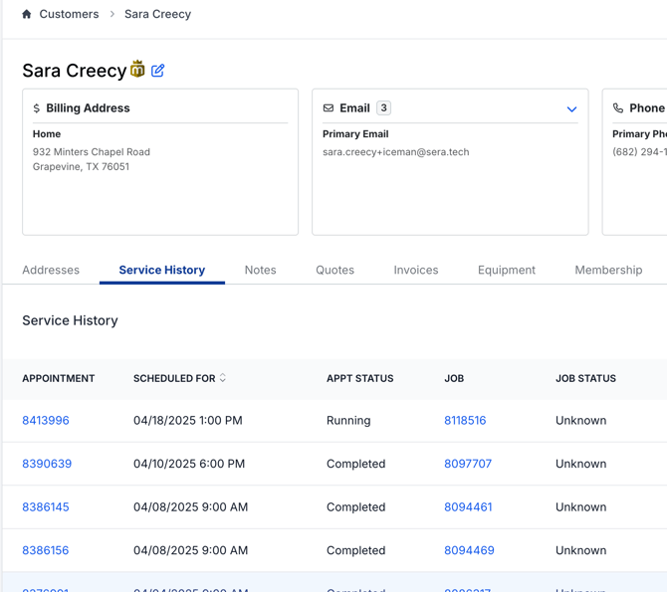Click the dollar icon beside Billing Address
Screen dimensions: 667x592
coord(37,108)
